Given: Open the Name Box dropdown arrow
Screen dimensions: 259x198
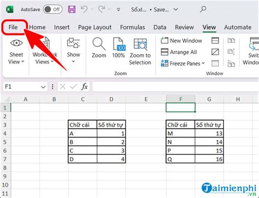Looking at the screenshot, I should pyautogui.click(x=43, y=87).
